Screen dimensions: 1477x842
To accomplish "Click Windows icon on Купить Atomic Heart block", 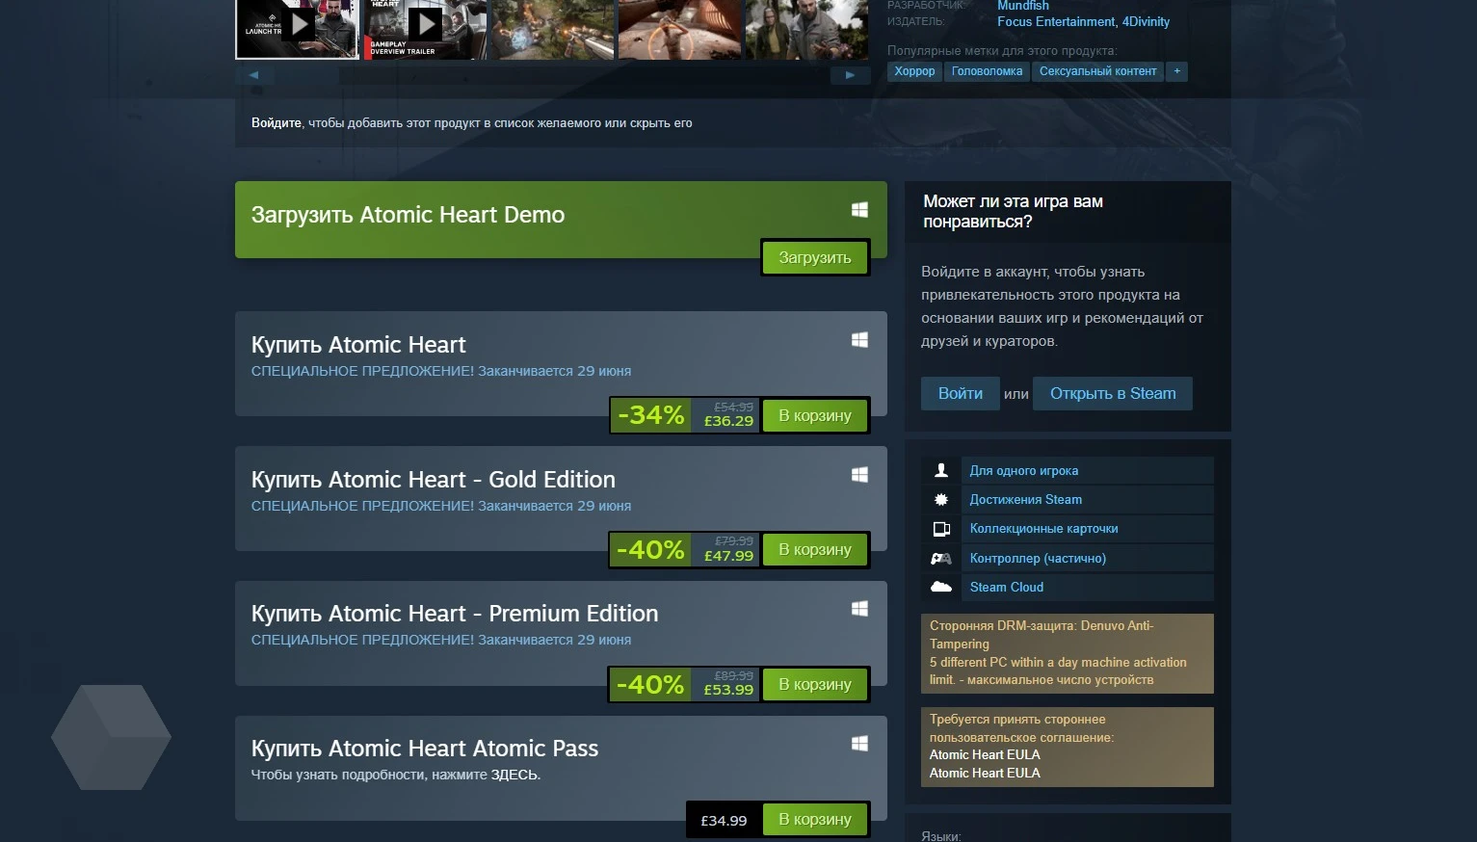I will (x=859, y=340).
